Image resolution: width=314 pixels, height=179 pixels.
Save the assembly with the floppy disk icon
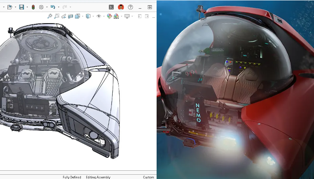click(x=22, y=7)
